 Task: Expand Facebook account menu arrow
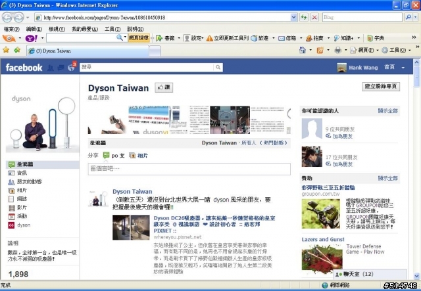coord(403,68)
